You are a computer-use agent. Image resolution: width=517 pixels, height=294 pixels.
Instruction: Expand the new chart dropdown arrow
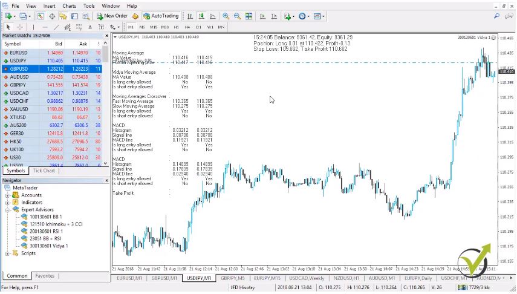(x=15, y=16)
